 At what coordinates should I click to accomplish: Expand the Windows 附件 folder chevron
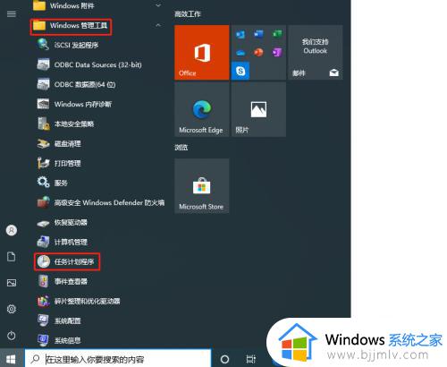pos(158,5)
